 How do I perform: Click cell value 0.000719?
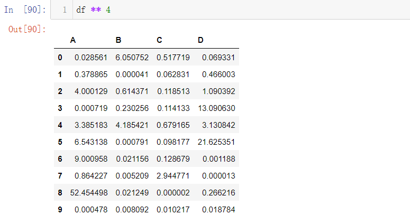point(91,108)
